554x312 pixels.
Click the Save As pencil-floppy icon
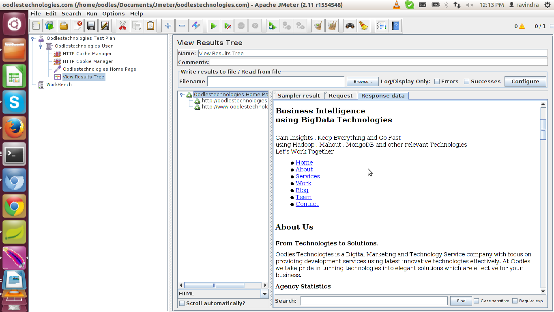[105, 26]
